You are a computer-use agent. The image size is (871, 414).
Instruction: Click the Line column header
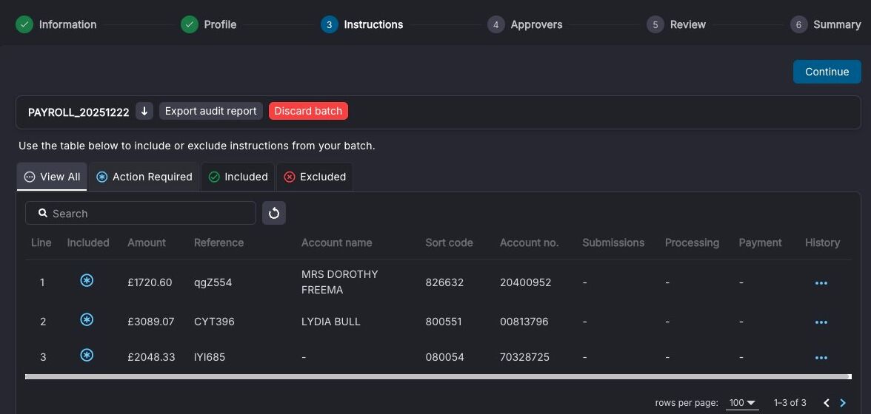pos(41,242)
